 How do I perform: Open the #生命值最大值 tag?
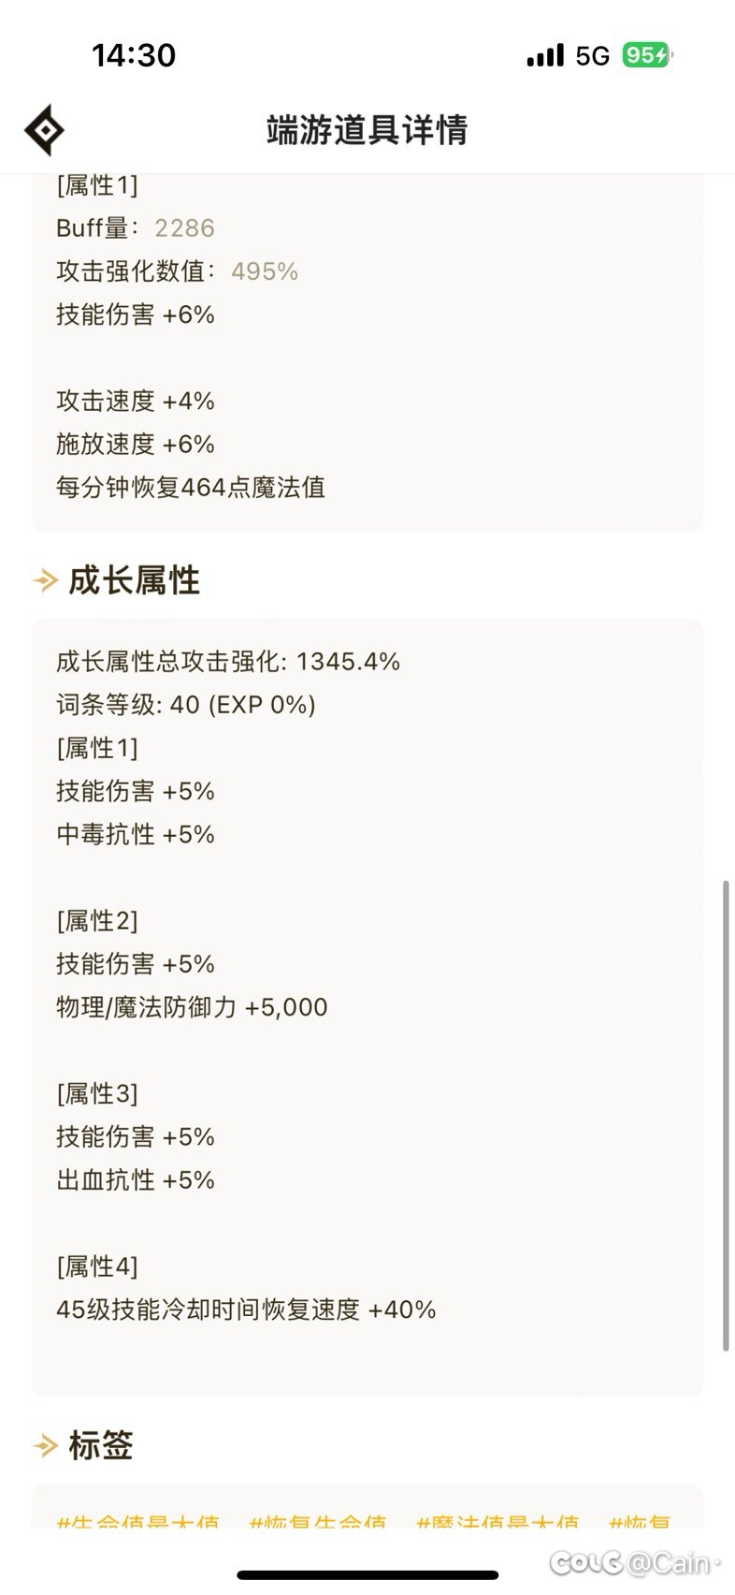click(x=138, y=1521)
